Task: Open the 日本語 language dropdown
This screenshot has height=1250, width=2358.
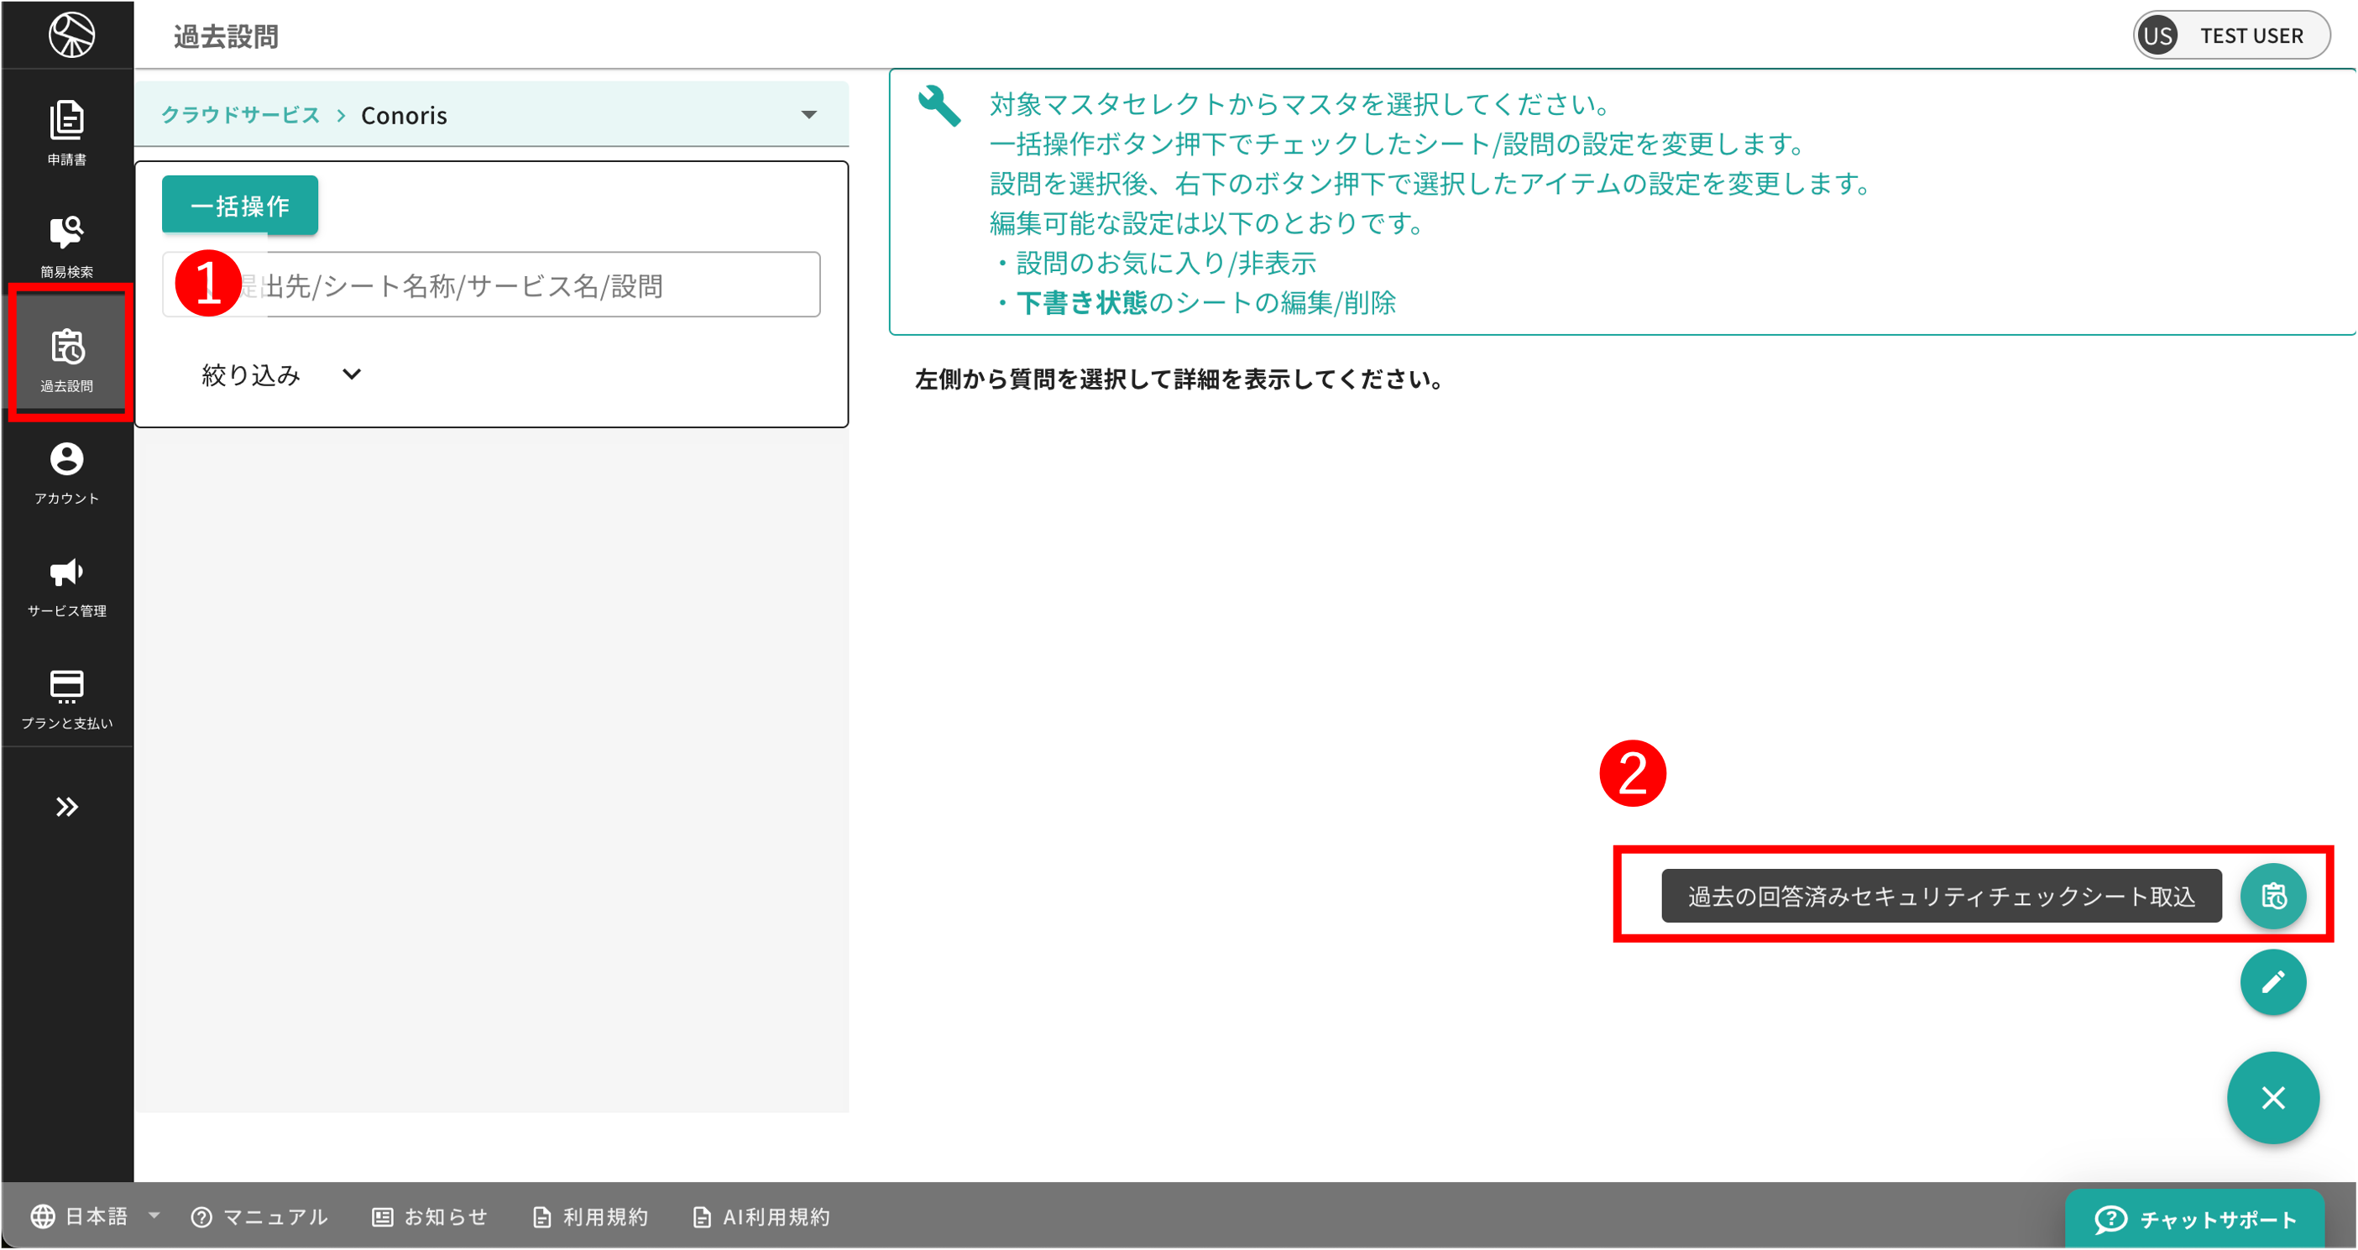Action: click(94, 1216)
